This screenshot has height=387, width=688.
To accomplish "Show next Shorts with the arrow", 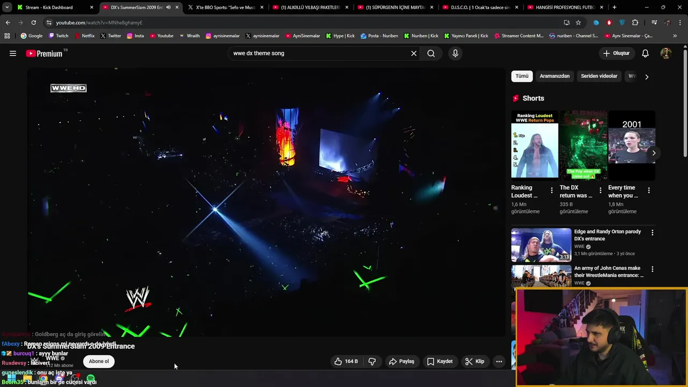I will click(x=654, y=153).
